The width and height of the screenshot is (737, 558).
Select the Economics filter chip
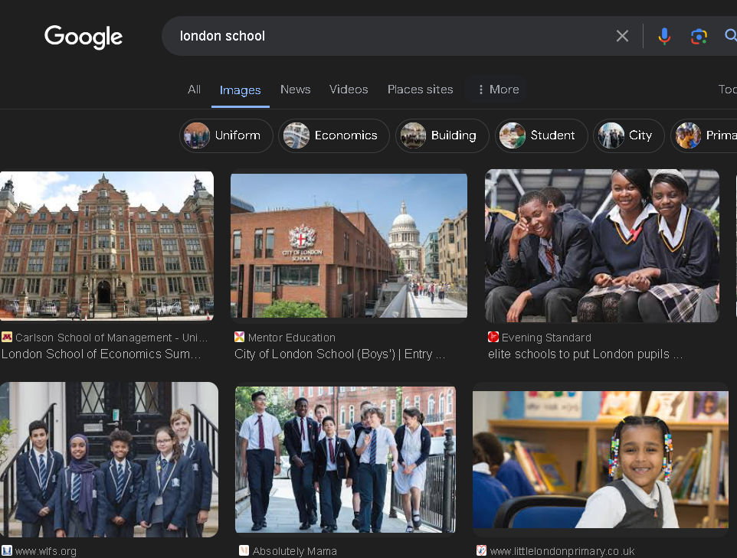(332, 135)
